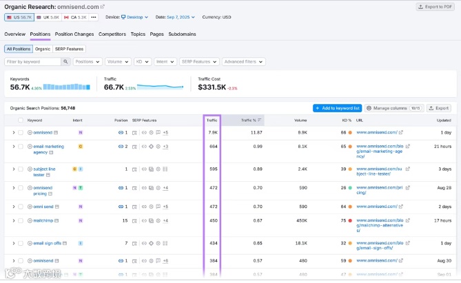This screenshot has width=461, height=283.
Task: Open SERP snapshot icon in mailchimp row
Action: pos(134,221)
